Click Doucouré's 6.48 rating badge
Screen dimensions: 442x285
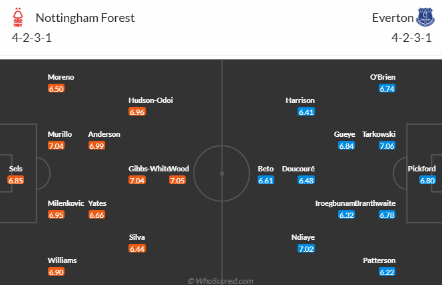click(x=306, y=180)
